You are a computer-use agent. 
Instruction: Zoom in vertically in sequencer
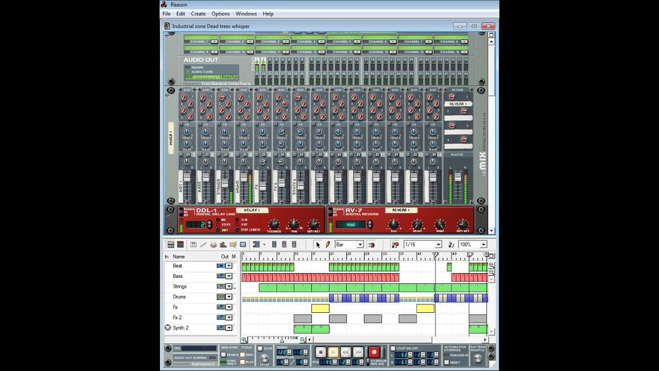[491, 265]
